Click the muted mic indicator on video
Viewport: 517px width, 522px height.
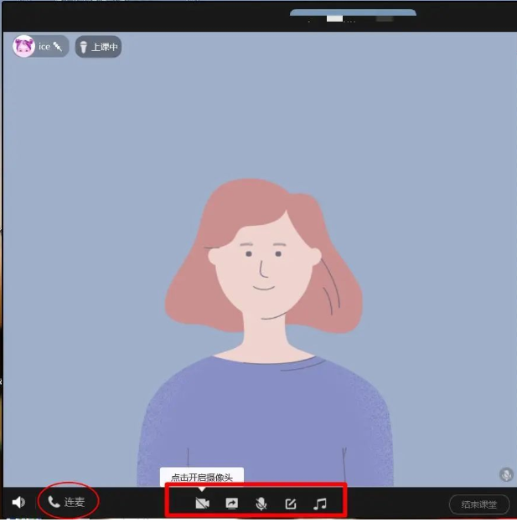[505, 474]
